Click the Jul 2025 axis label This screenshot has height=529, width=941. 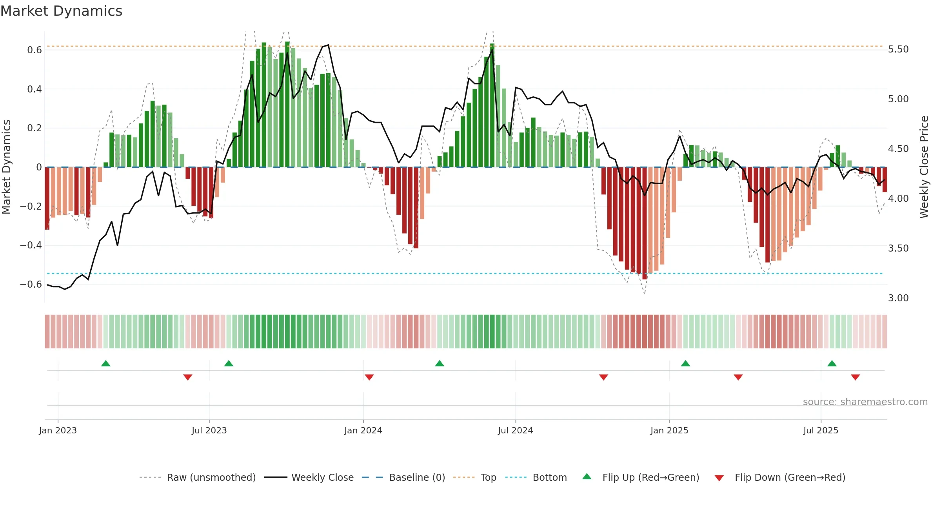[821, 430]
